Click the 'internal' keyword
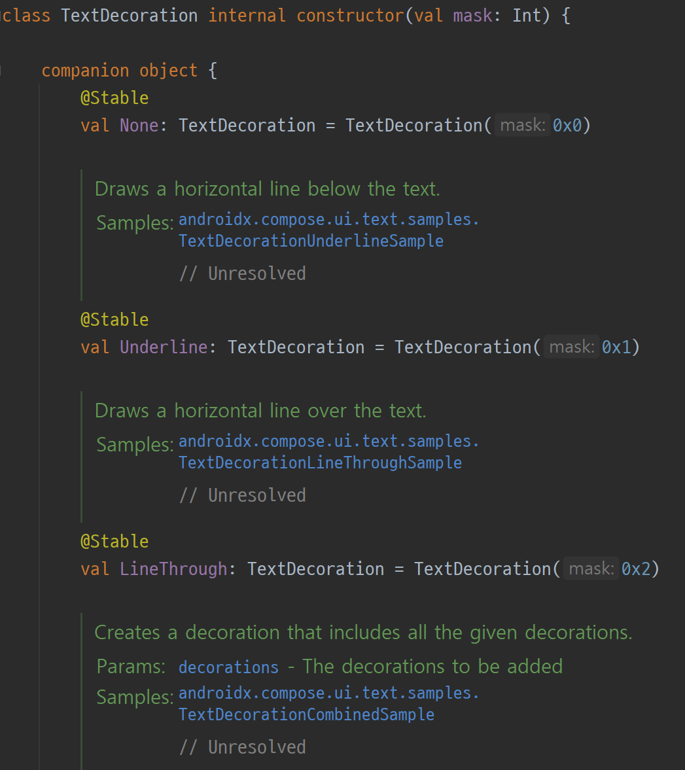 pos(247,15)
